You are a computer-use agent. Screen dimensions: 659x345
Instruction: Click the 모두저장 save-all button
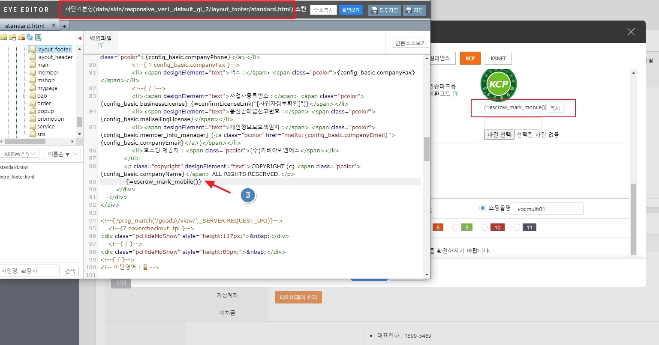[384, 10]
